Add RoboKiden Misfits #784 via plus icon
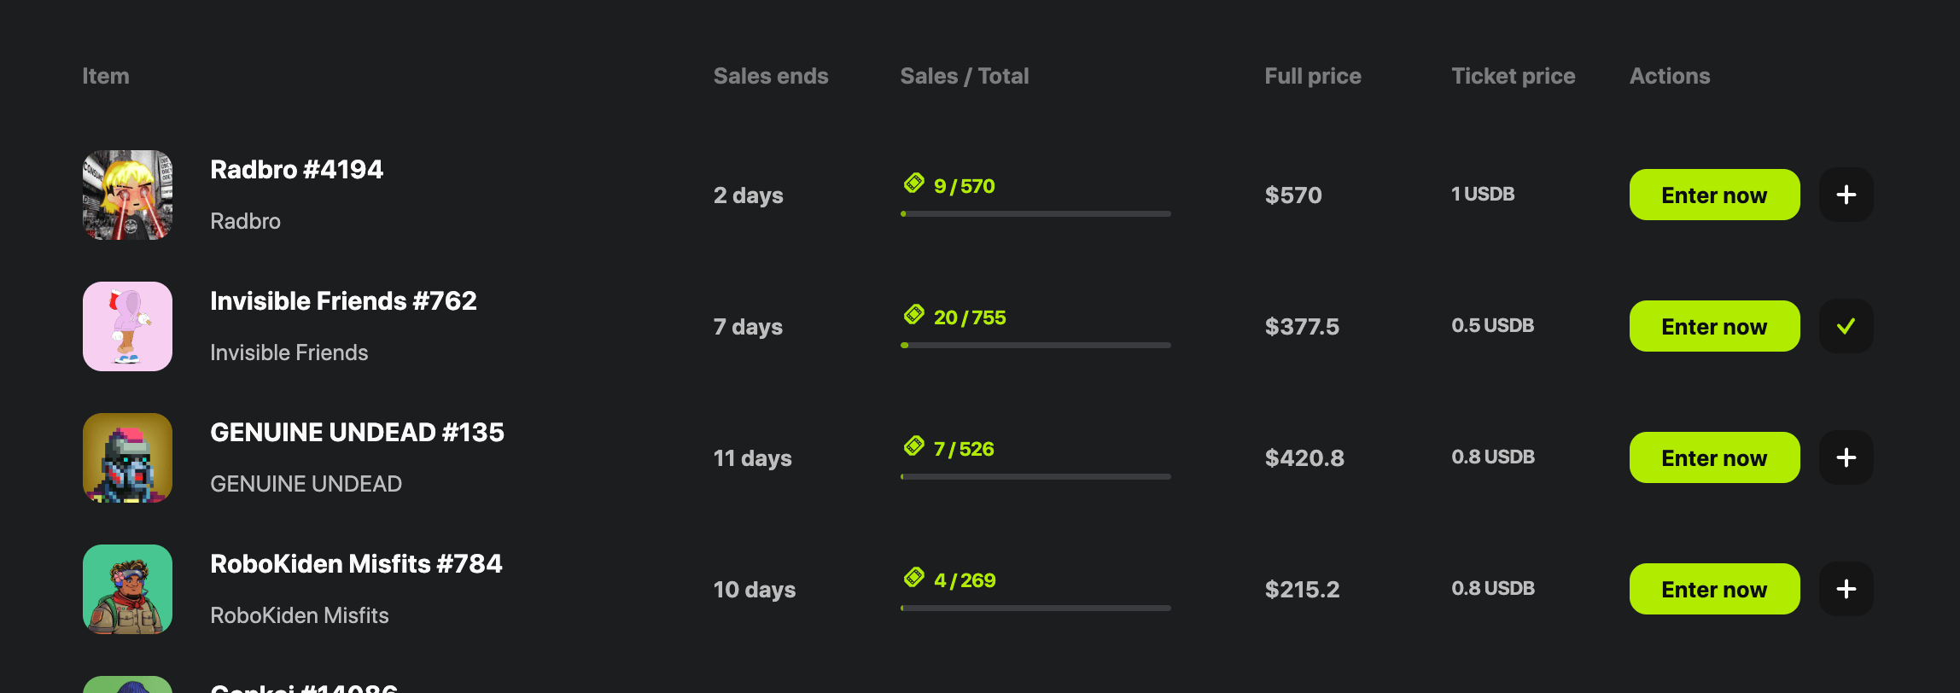Screen dimensions: 1960x693 tap(1846, 589)
